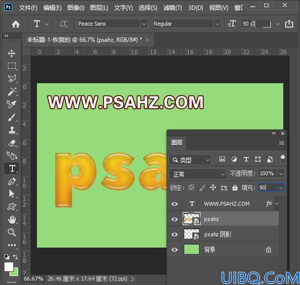The image size is (300, 285).
Task: Select the Eyedropper tool
Action: 11,104
